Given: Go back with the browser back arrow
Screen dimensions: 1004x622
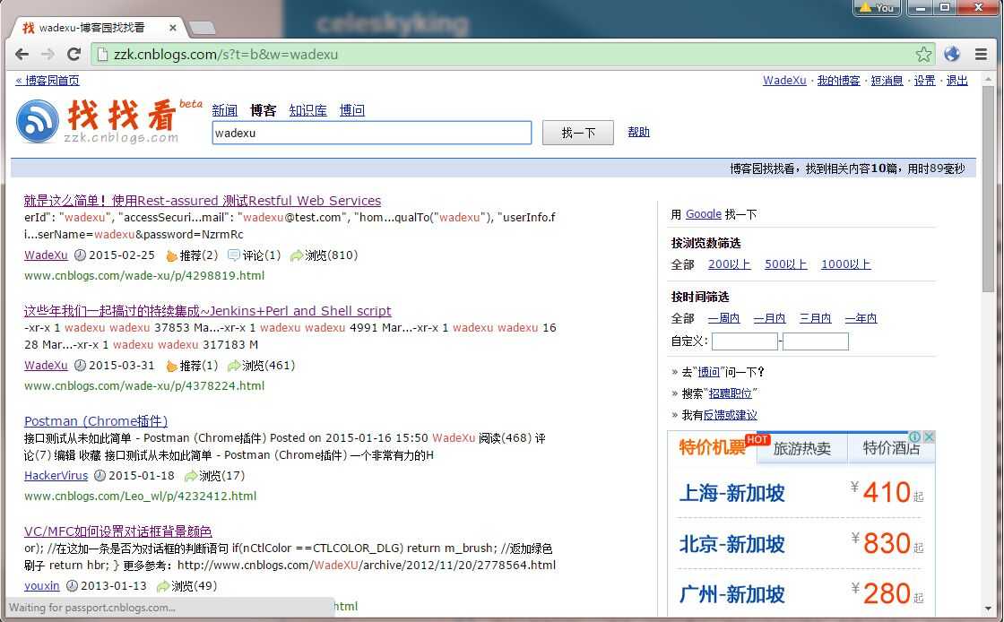Looking at the screenshot, I should pyautogui.click(x=22, y=55).
